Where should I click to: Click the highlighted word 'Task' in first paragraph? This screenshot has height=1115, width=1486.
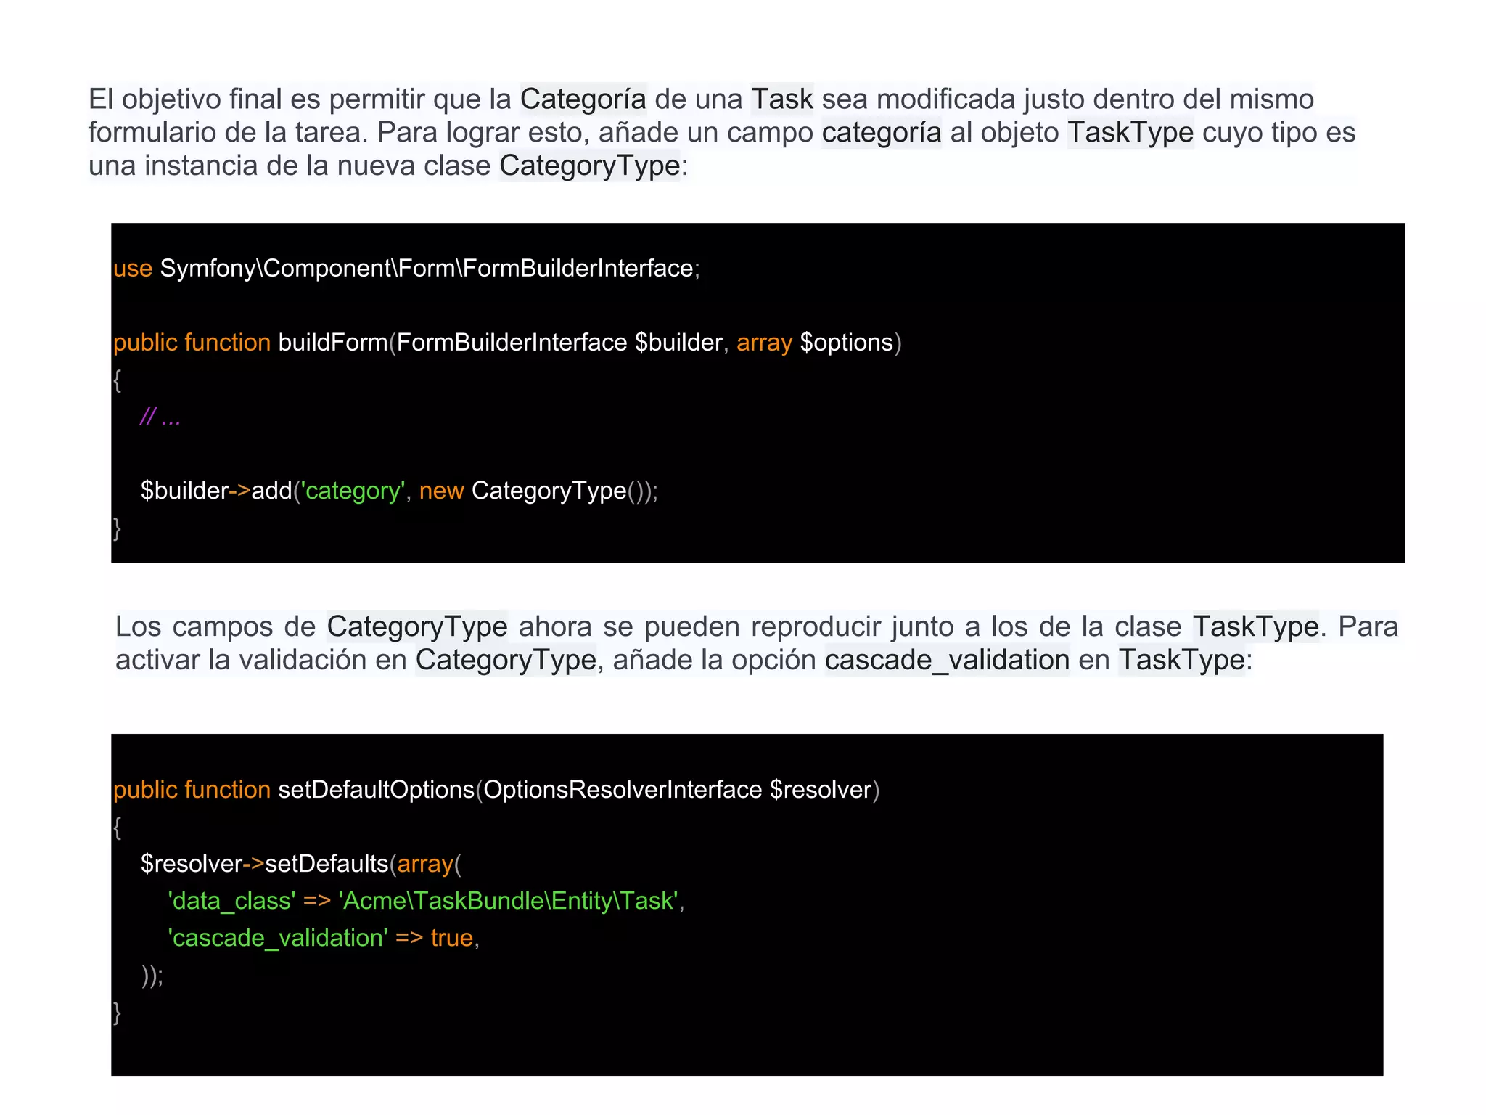pos(781,99)
